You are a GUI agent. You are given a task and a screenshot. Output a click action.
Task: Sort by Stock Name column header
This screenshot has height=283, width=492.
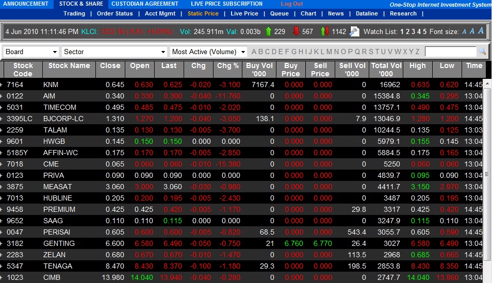(69, 70)
